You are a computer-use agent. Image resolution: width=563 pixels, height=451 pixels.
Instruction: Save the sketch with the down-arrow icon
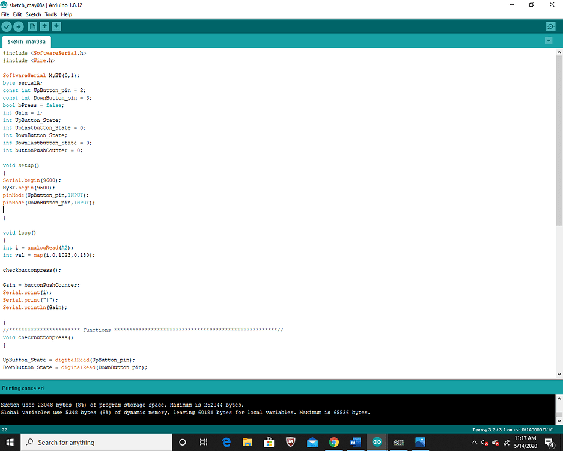coord(56,26)
